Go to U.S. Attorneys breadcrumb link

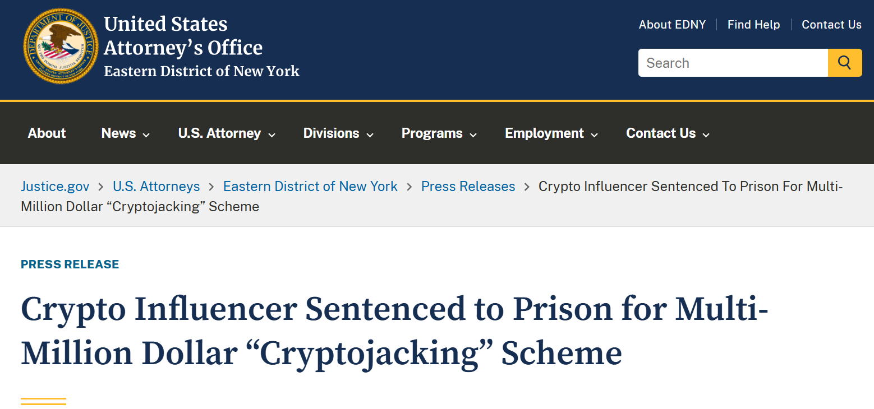157,187
